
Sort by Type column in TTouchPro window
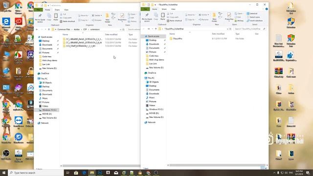click(x=237, y=34)
